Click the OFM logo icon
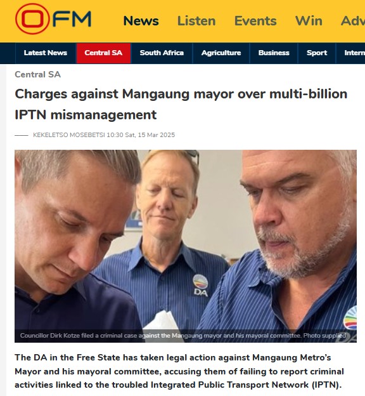 pyautogui.click(x=53, y=19)
